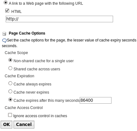Select Cache expires after this many seconds

[10, 100]
